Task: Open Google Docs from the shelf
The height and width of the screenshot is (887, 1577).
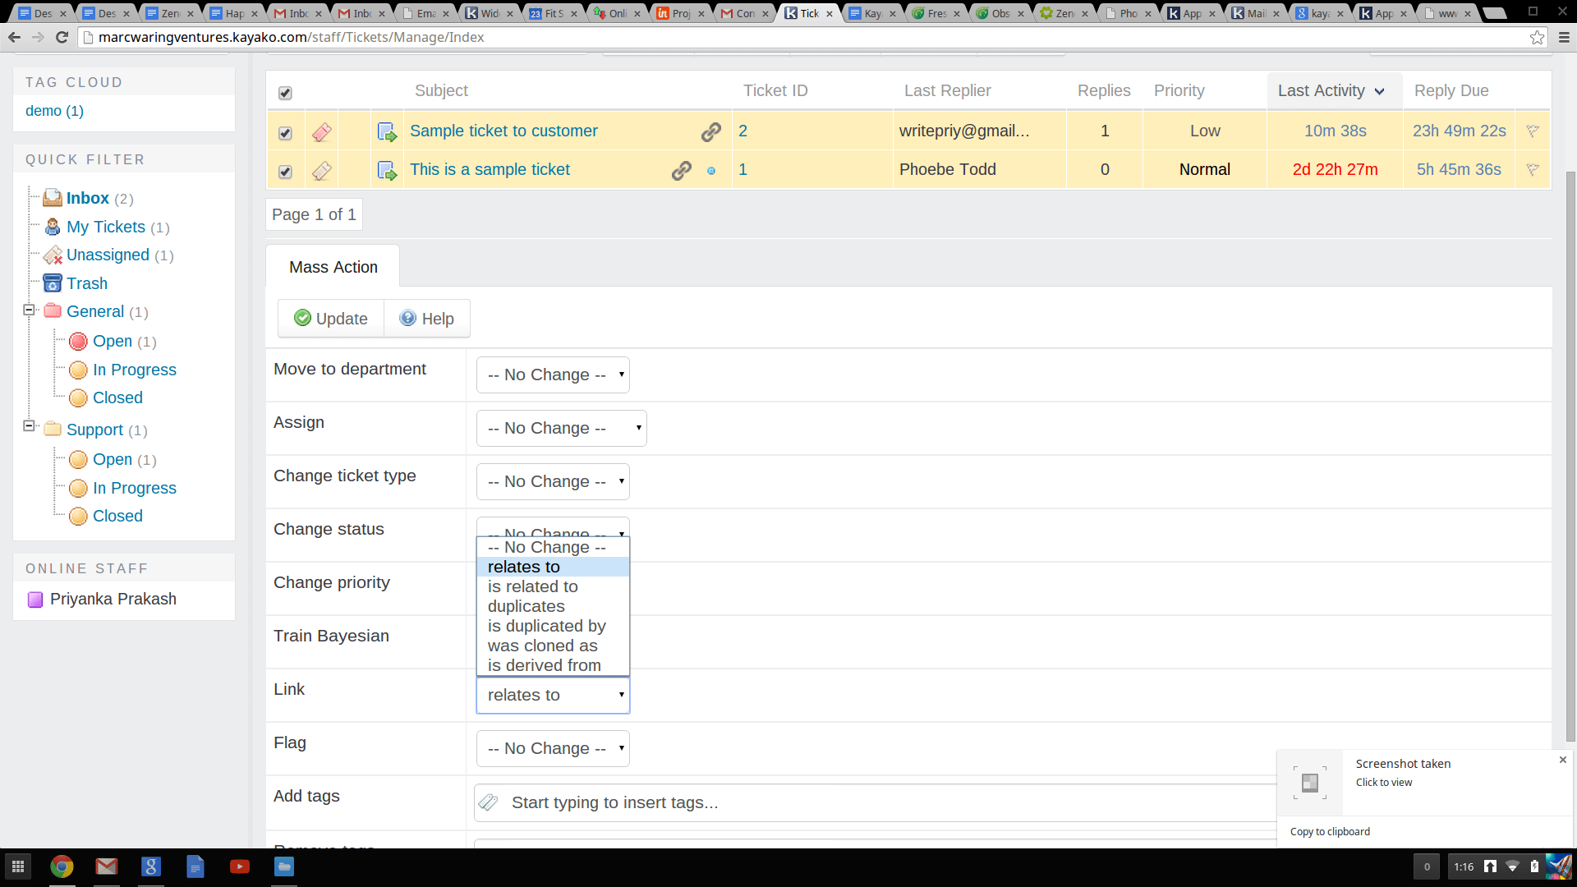Action: coord(195,866)
